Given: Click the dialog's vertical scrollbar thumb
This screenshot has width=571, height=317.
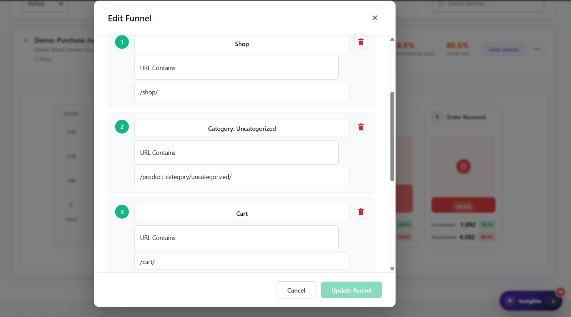Looking at the screenshot, I should [x=392, y=137].
